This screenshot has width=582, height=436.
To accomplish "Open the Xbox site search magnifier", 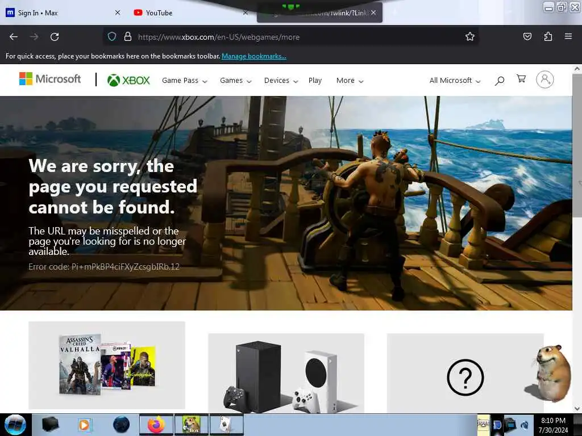I will click(500, 81).
